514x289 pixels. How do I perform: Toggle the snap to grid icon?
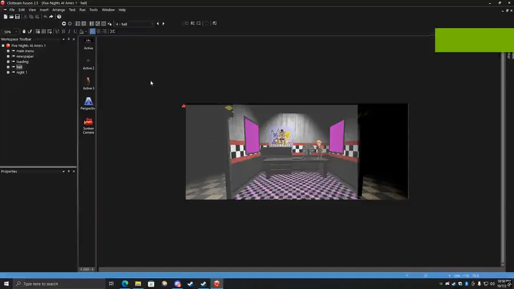[50, 31]
